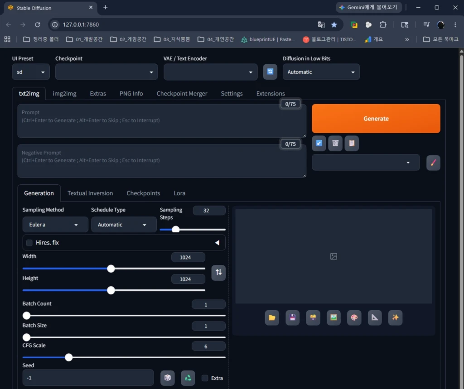
Task: Click the sparkle upscale icon
Action: tap(395, 318)
